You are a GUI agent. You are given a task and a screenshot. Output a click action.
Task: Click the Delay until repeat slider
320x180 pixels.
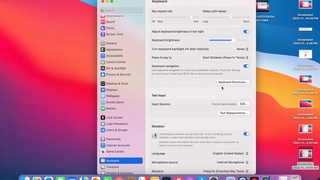click(226, 17)
